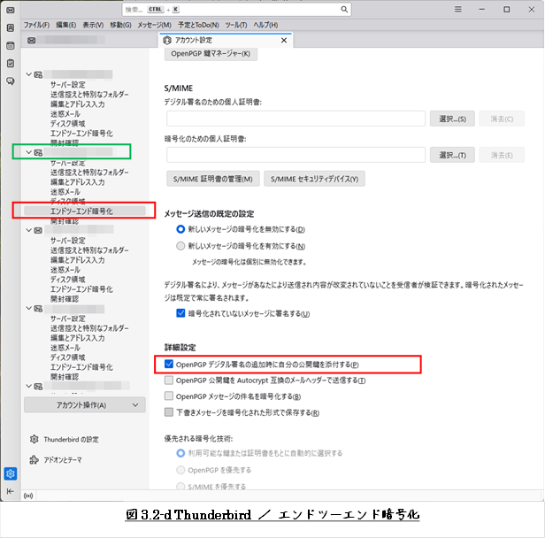Open the Tasks sidebar icon
545x538 pixels.
pyautogui.click(x=10, y=63)
